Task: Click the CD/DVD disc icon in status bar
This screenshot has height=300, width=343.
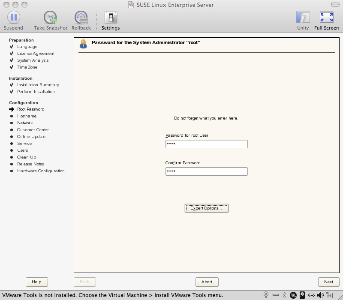Action: coord(293,295)
